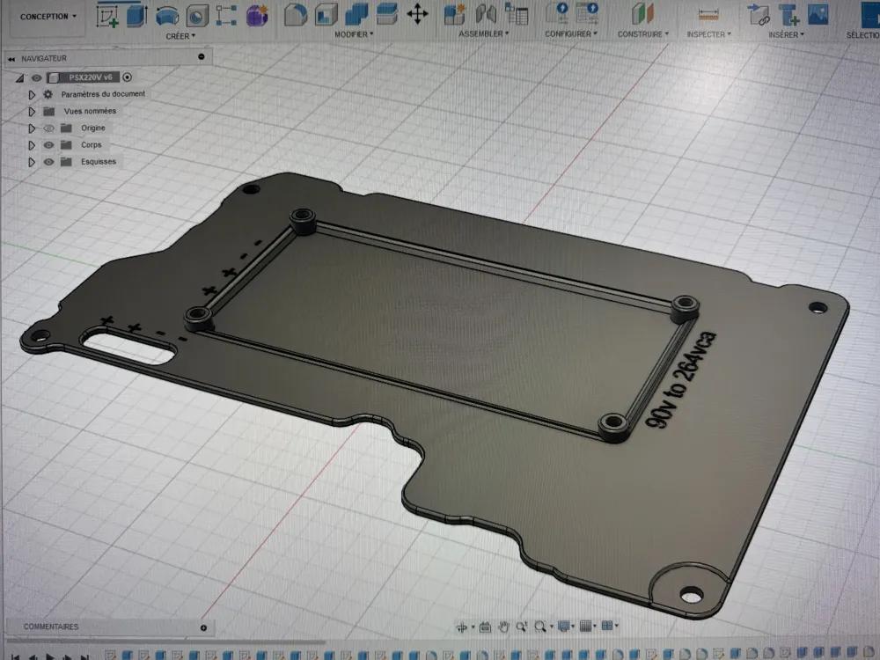Open the Créer menu
This screenshot has height=660, width=880.
coord(180,36)
